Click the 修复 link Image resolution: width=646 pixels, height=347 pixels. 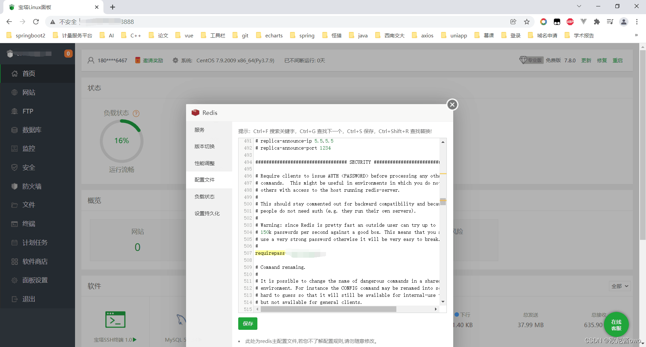tap(602, 60)
